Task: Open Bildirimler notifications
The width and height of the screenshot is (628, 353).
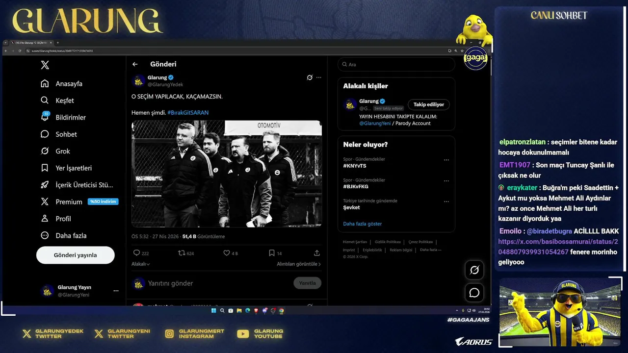Action: (63, 117)
